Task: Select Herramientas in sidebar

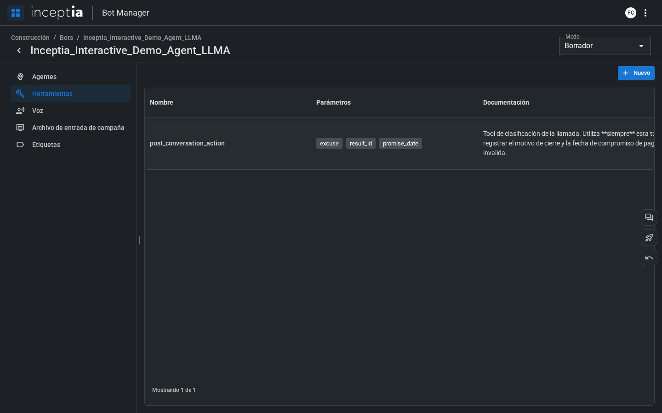Action: click(x=71, y=94)
